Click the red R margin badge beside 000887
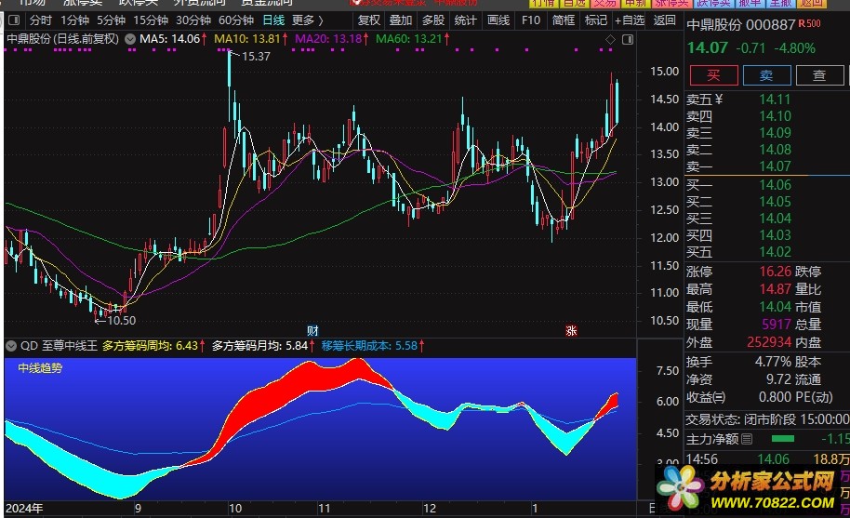 (x=802, y=24)
